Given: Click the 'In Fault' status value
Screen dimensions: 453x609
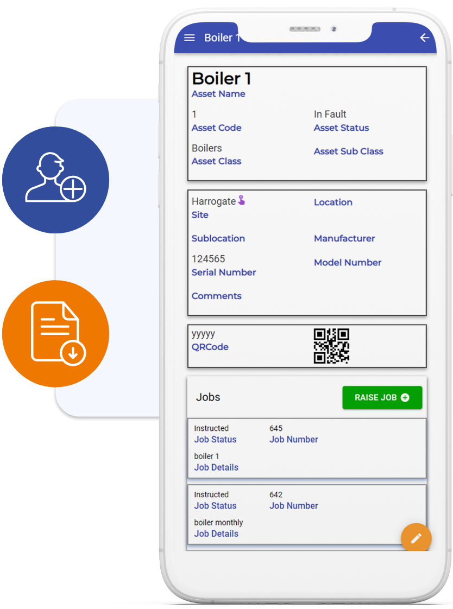Looking at the screenshot, I should click(330, 114).
